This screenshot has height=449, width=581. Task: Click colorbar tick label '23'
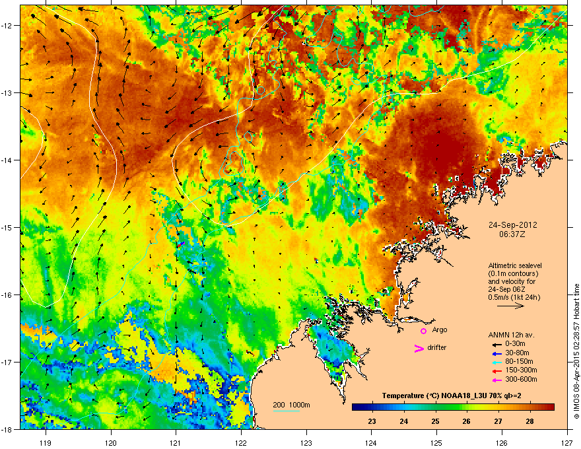click(x=372, y=421)
